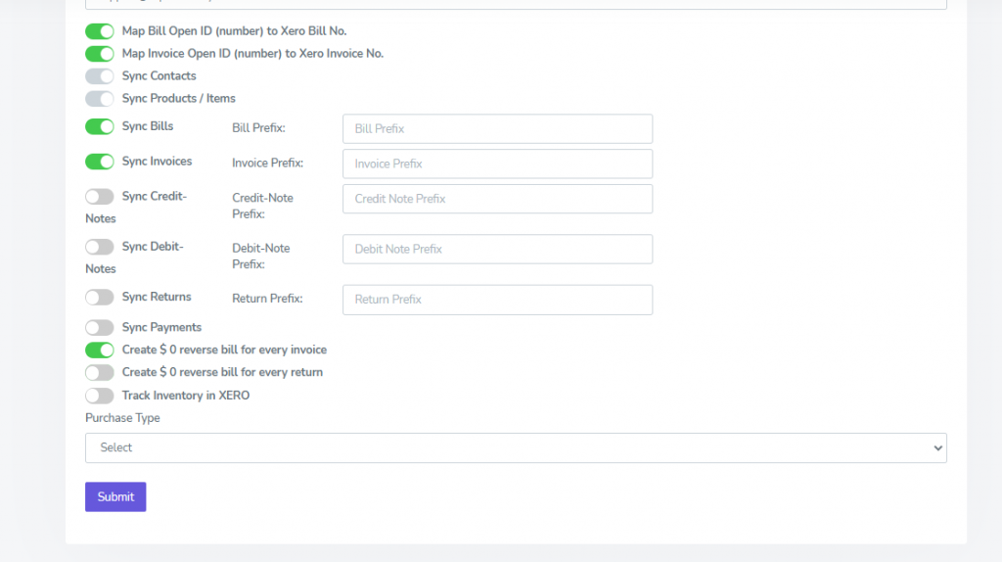Enable $0 reverse bill for every return

(100, 373)
